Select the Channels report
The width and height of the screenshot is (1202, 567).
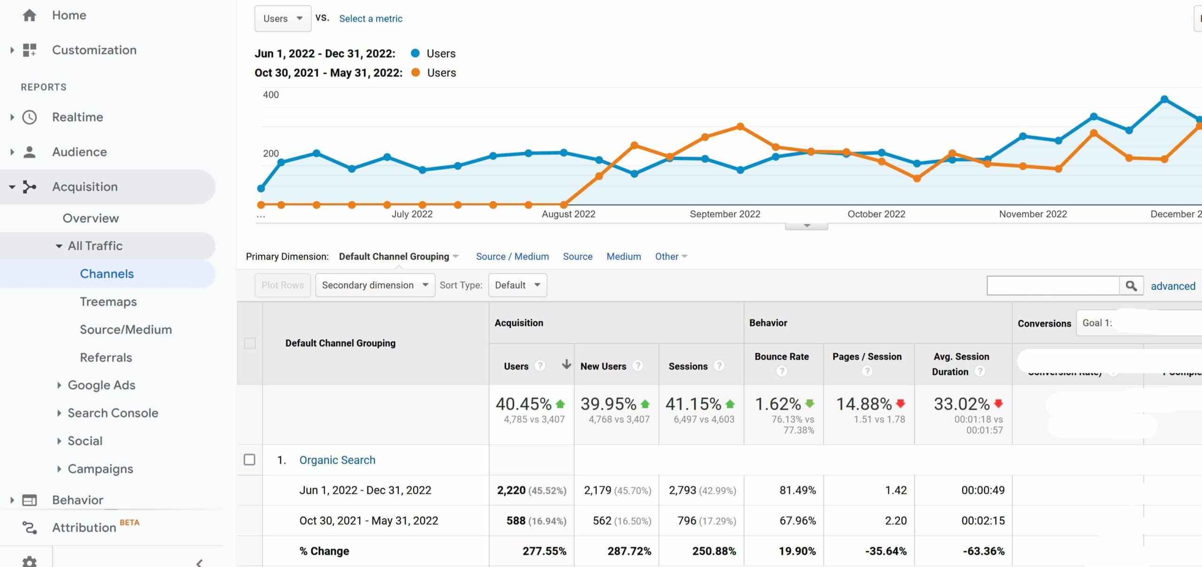pyautogui.click(x=107, y=274)
